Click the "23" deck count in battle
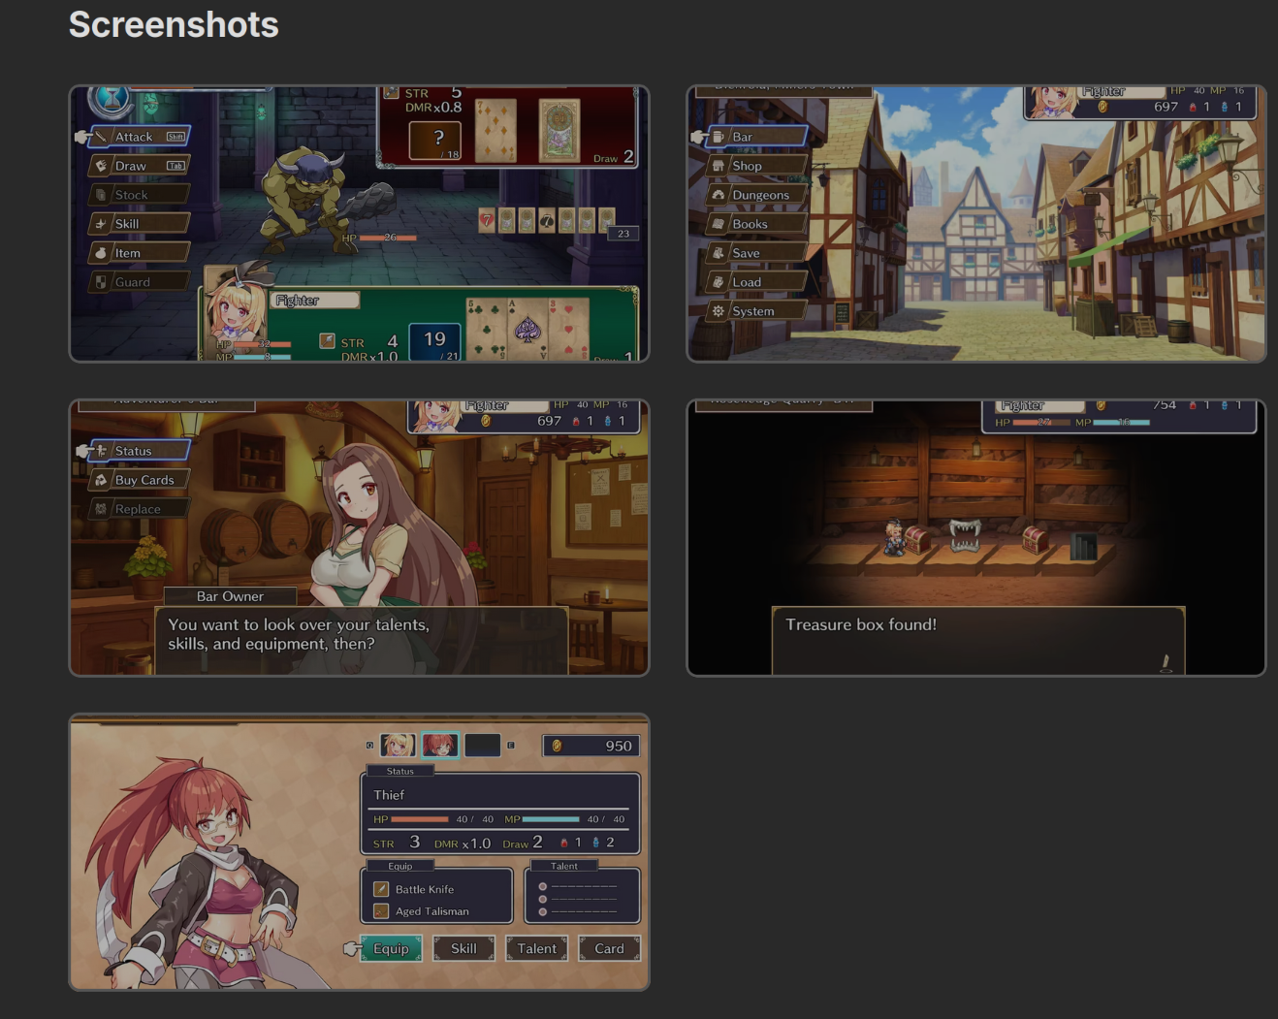The image size is (1278, 1019). 623,234
